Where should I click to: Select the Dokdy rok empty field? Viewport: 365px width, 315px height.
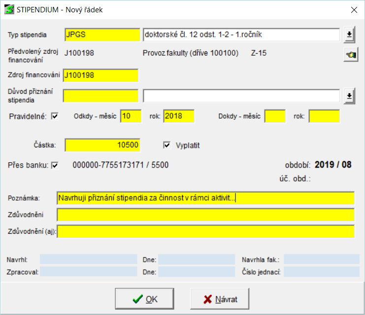[324, 116]
